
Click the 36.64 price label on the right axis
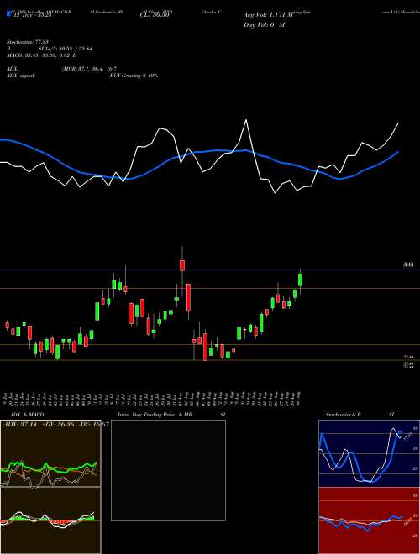(x=408, y=264)
